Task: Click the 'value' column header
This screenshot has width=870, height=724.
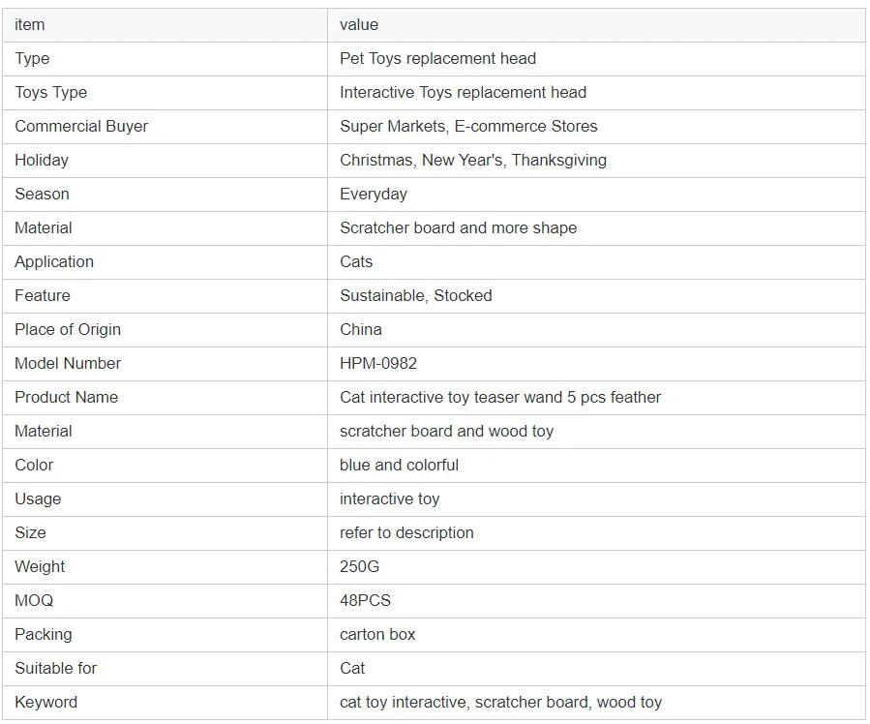Action: tap(359, 24)
